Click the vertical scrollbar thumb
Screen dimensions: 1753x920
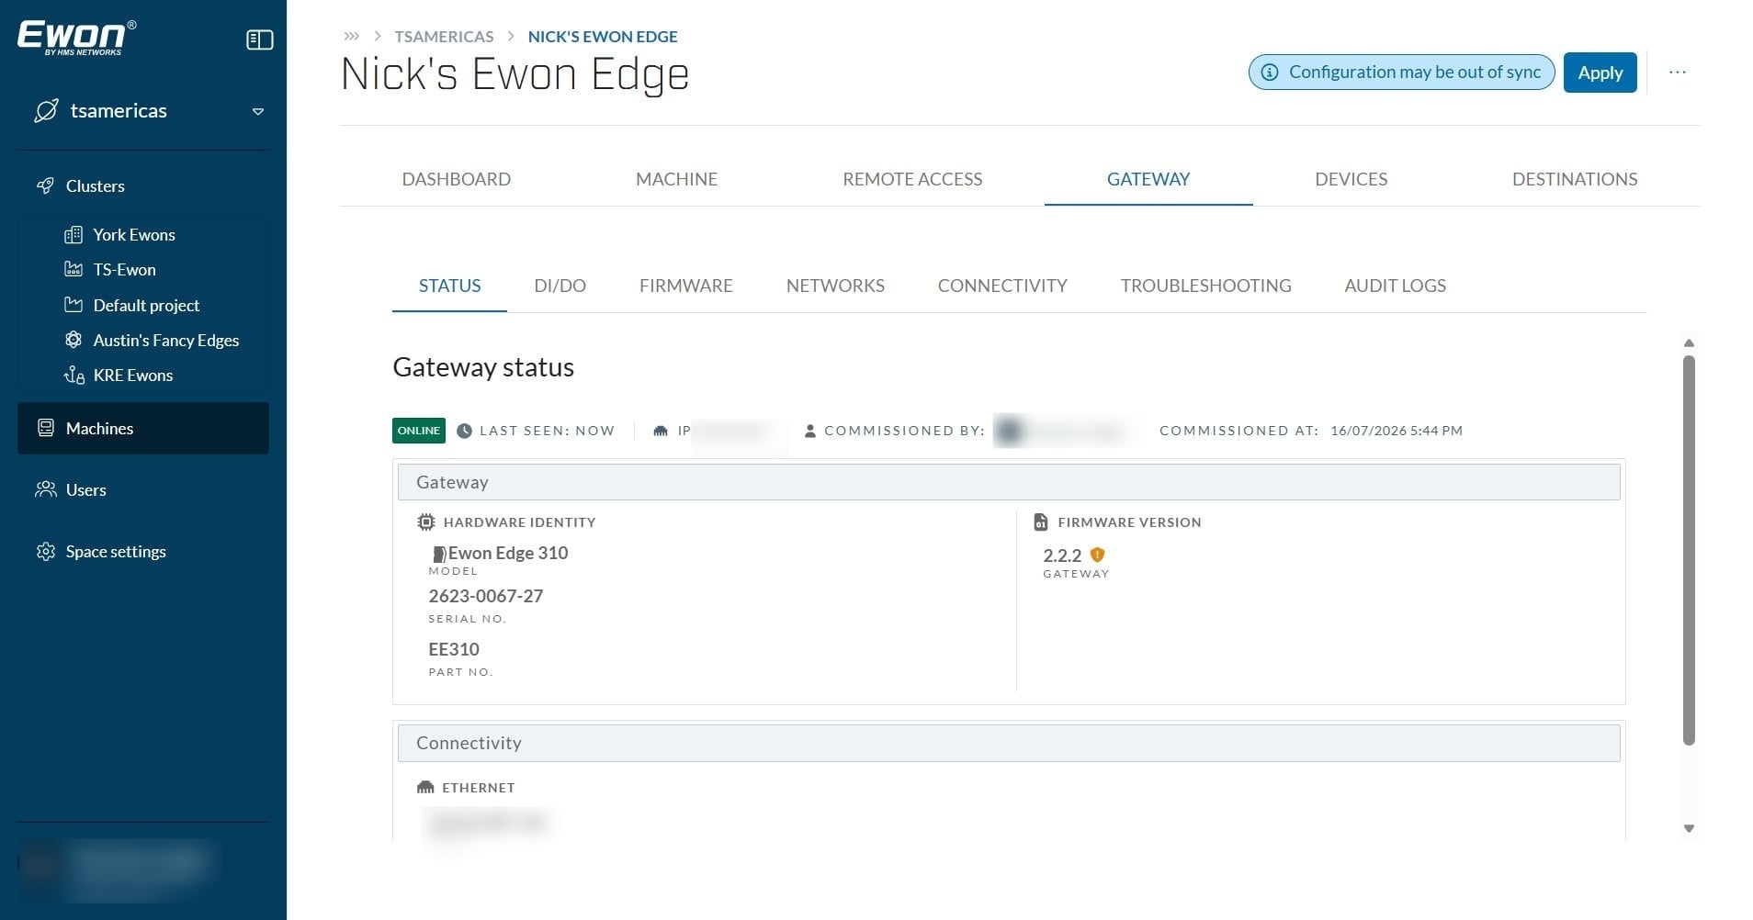click(x=1689, y=550)
